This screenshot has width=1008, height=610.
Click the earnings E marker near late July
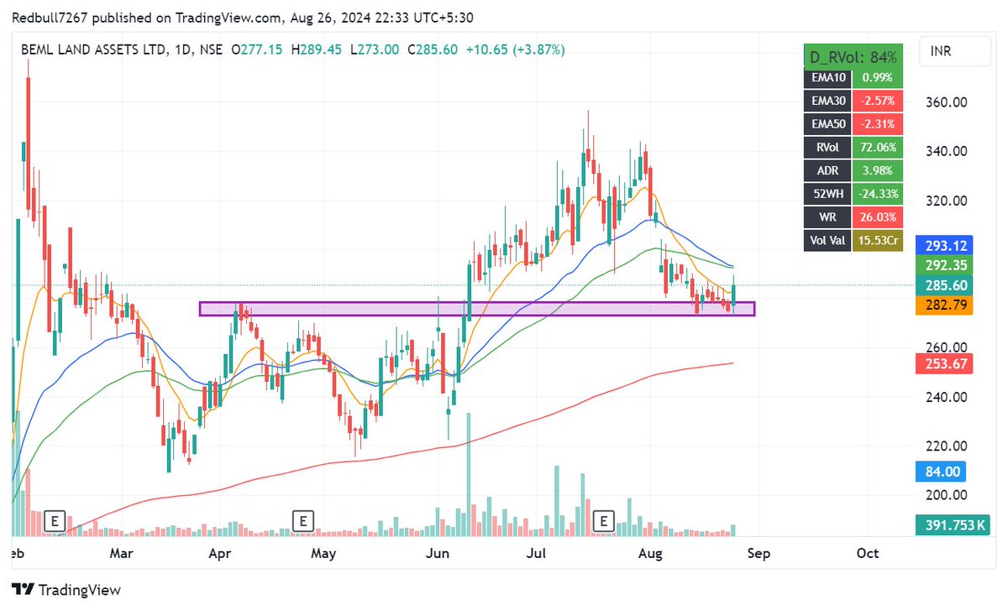click(603, 521)
